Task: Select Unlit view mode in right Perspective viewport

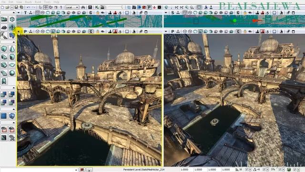Action: (195, 32)
